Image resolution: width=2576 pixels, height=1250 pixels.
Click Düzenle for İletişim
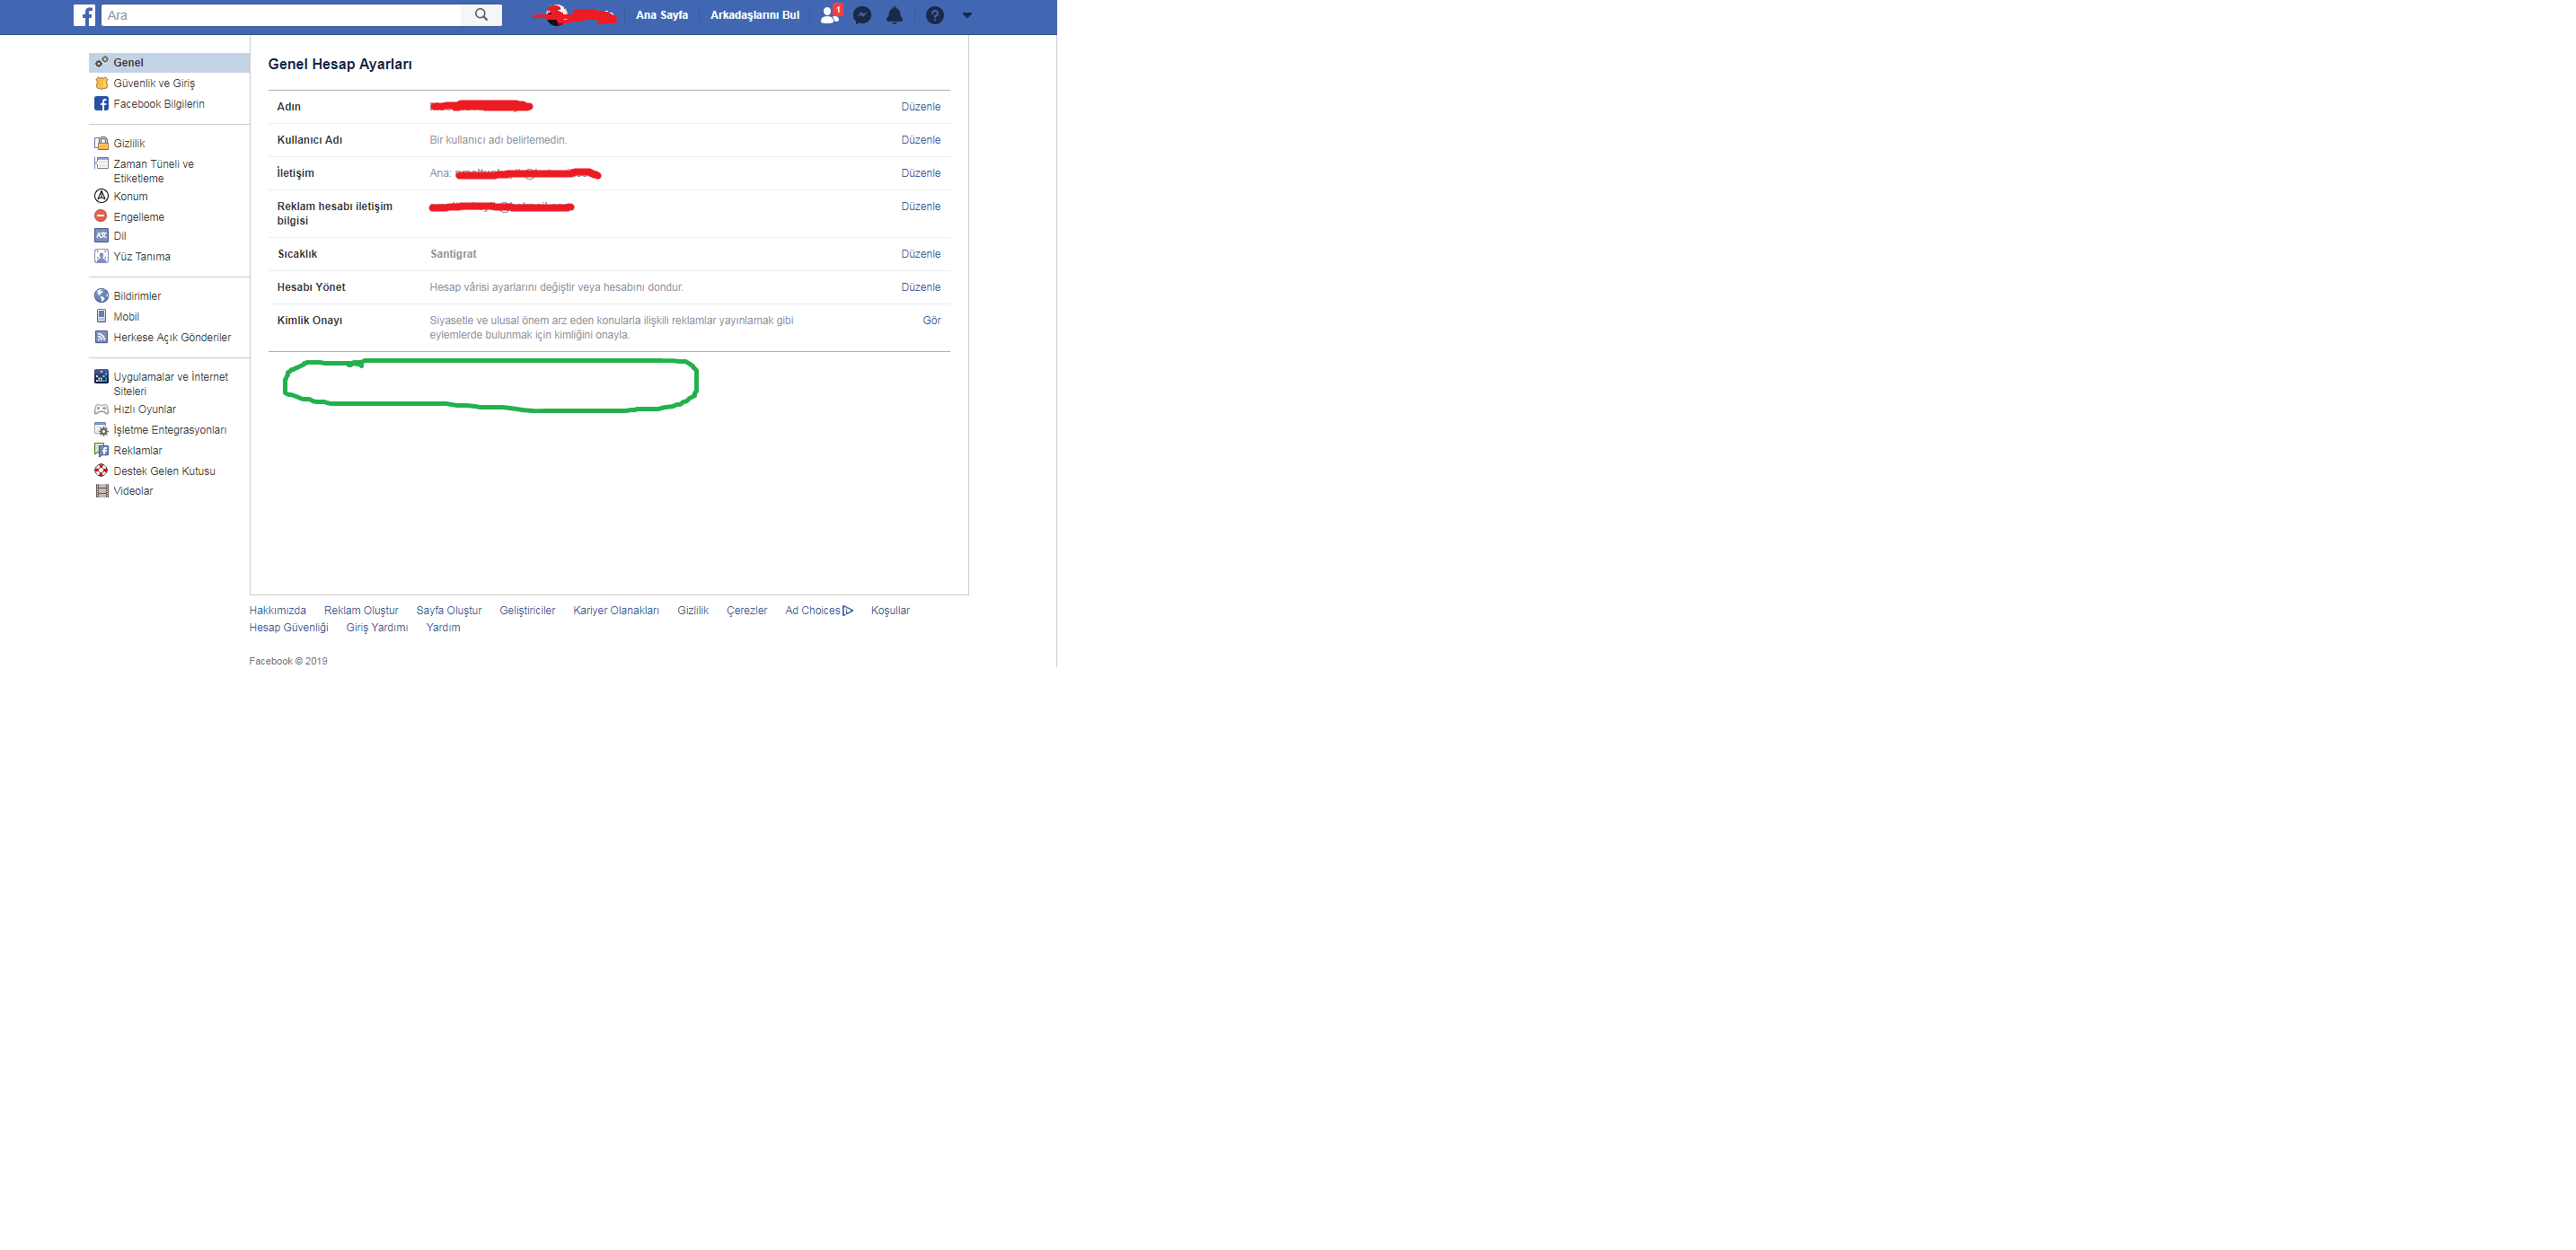[x=921, y=173]
